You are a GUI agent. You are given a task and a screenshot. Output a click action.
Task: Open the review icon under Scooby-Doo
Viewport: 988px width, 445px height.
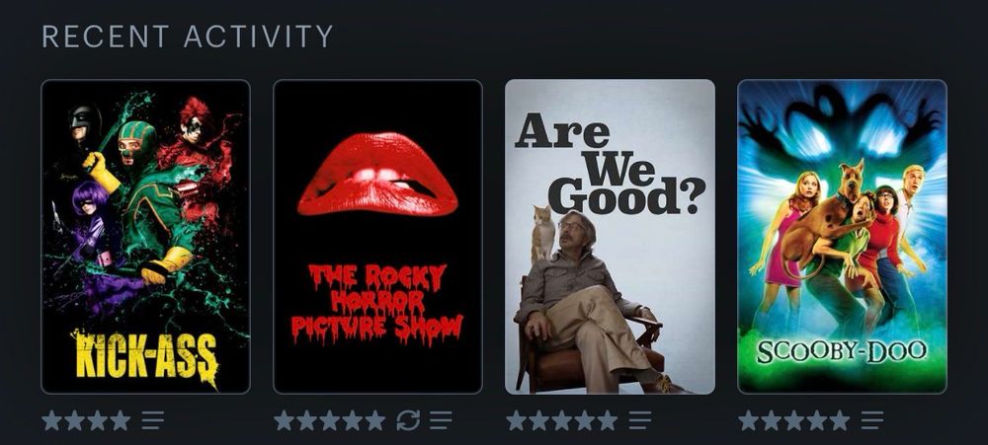(872, 419)
